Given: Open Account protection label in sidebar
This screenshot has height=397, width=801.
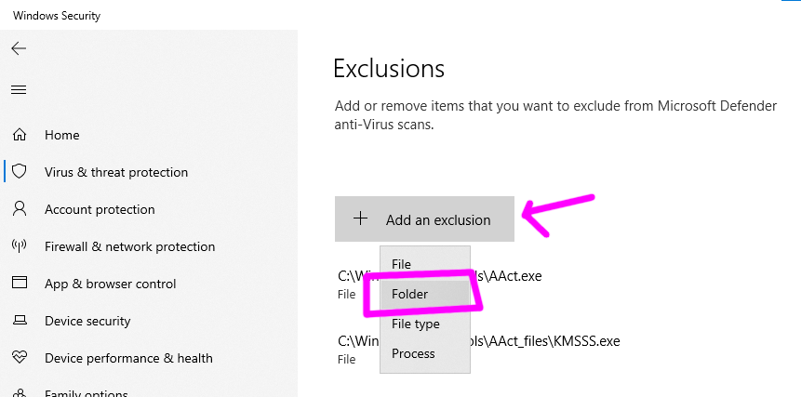Looking at the screenshot, I should [x=100, y=209].
